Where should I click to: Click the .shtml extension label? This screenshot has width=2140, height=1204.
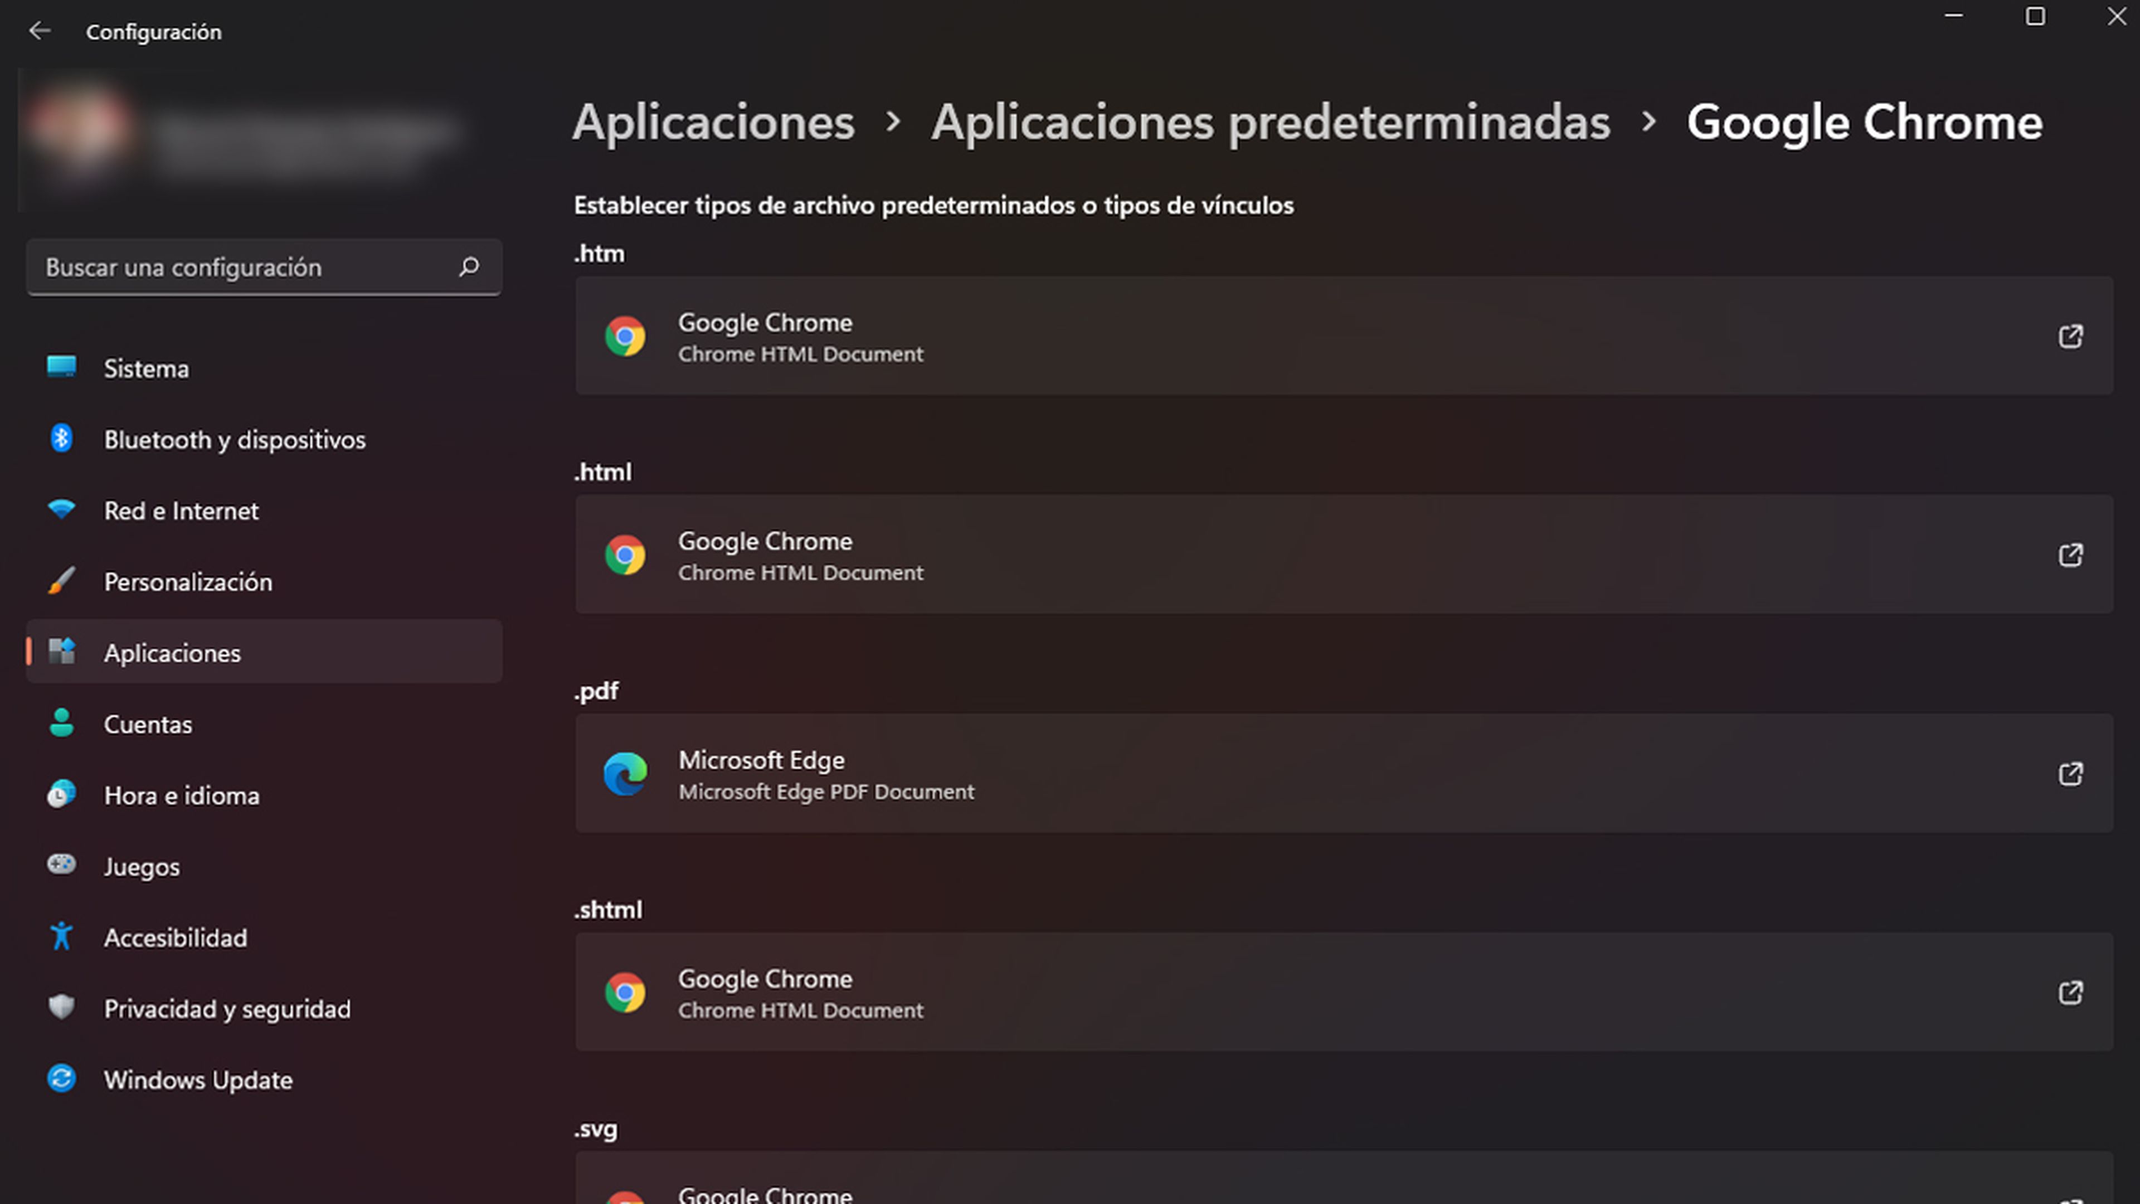click(608, 910)
